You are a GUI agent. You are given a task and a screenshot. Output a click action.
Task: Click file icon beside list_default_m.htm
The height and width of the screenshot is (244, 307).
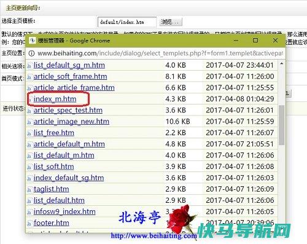coord(29,156)
